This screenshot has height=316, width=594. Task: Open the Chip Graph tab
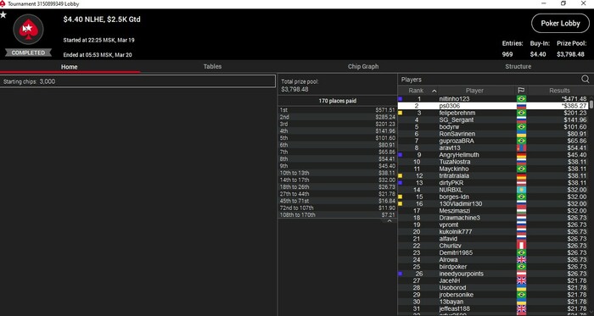coord(363,67)
